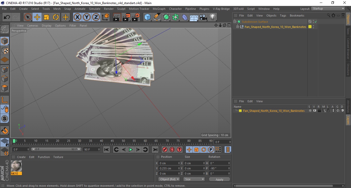Switch to Model mode
The width and height of the screenshot is (351, 188).
(5, 41)
